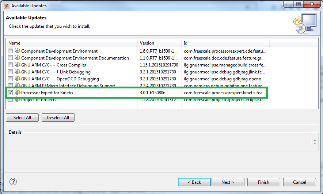Click Details scroll up arrow
Viewport: 323px width, 194px height.
coord(315,140)
